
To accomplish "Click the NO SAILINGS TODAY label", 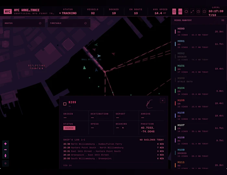I will [x=151, y=140].
